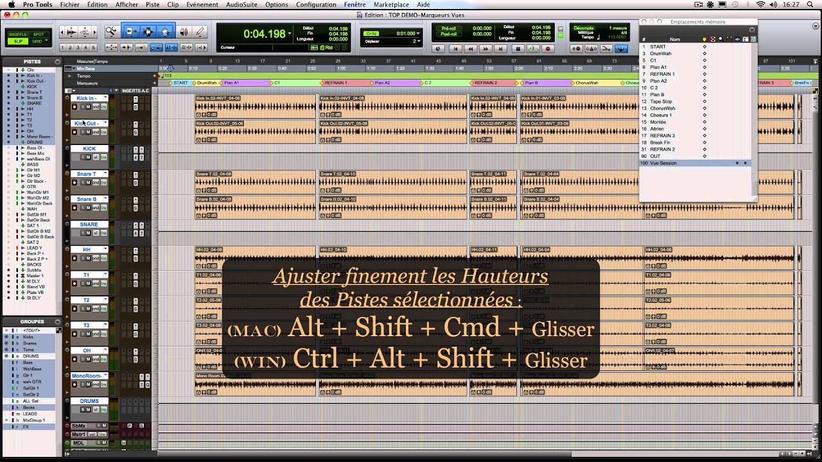Select the Selector tool
Viewport: 822px width, 462px height.
[x=148, y=31]
